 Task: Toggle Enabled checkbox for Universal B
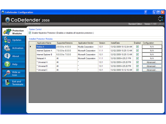point(137,66)
